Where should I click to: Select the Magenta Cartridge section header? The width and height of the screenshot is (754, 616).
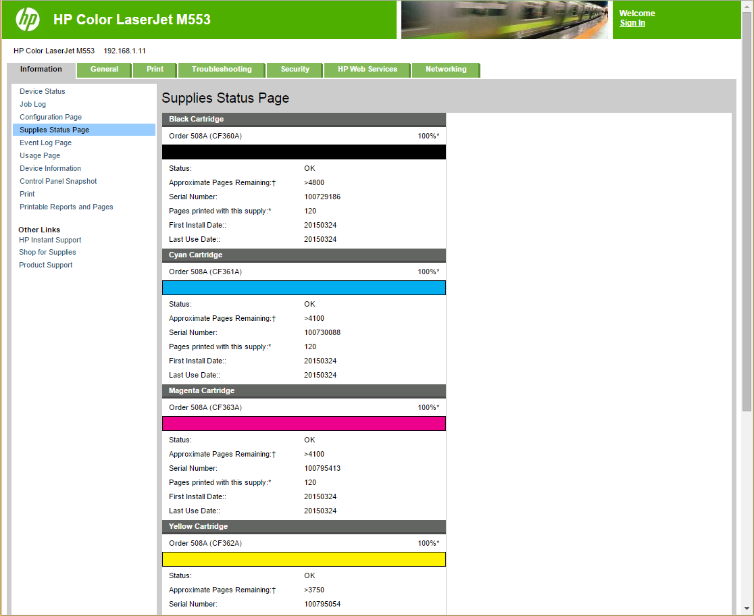tap(304, 391)
